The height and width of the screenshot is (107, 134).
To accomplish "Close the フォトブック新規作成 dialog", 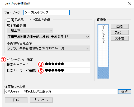I will point(130,4).
